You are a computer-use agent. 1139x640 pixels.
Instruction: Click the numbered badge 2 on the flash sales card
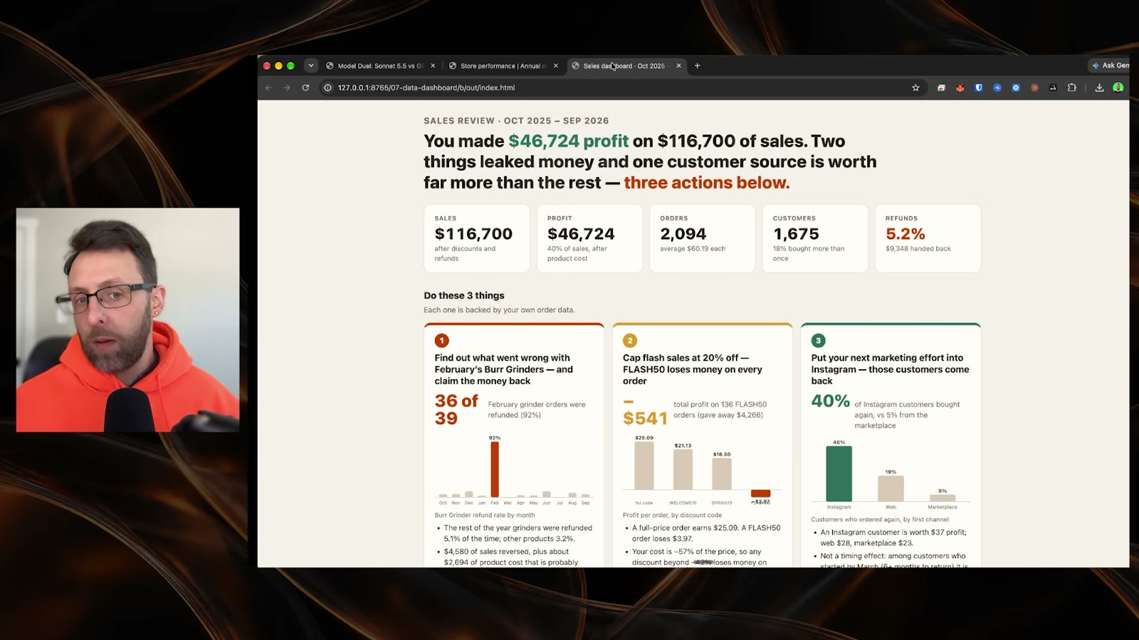[x=630, y=341]
